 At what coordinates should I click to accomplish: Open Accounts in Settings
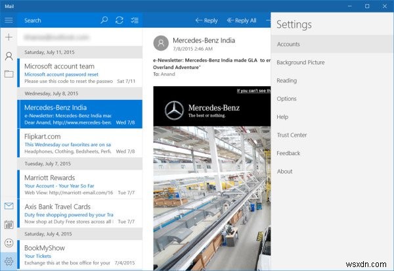pos(332,44)
